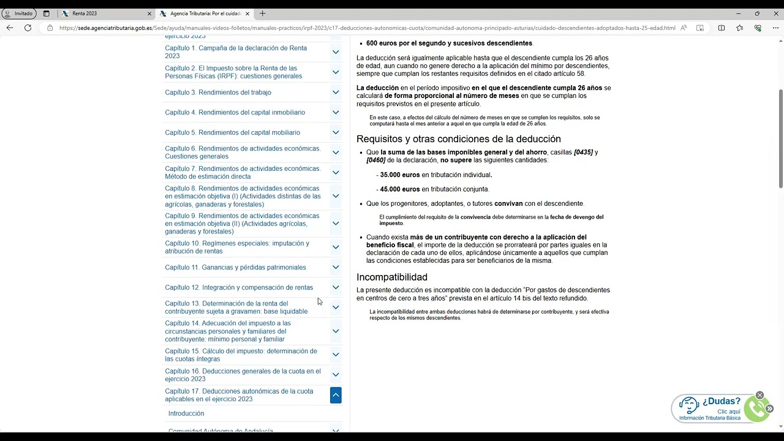Expand Capítulo 10 Regímenes especiales chevron
Image resolution: width=784 pixels, height=441 pixels.
coord(336,247)
